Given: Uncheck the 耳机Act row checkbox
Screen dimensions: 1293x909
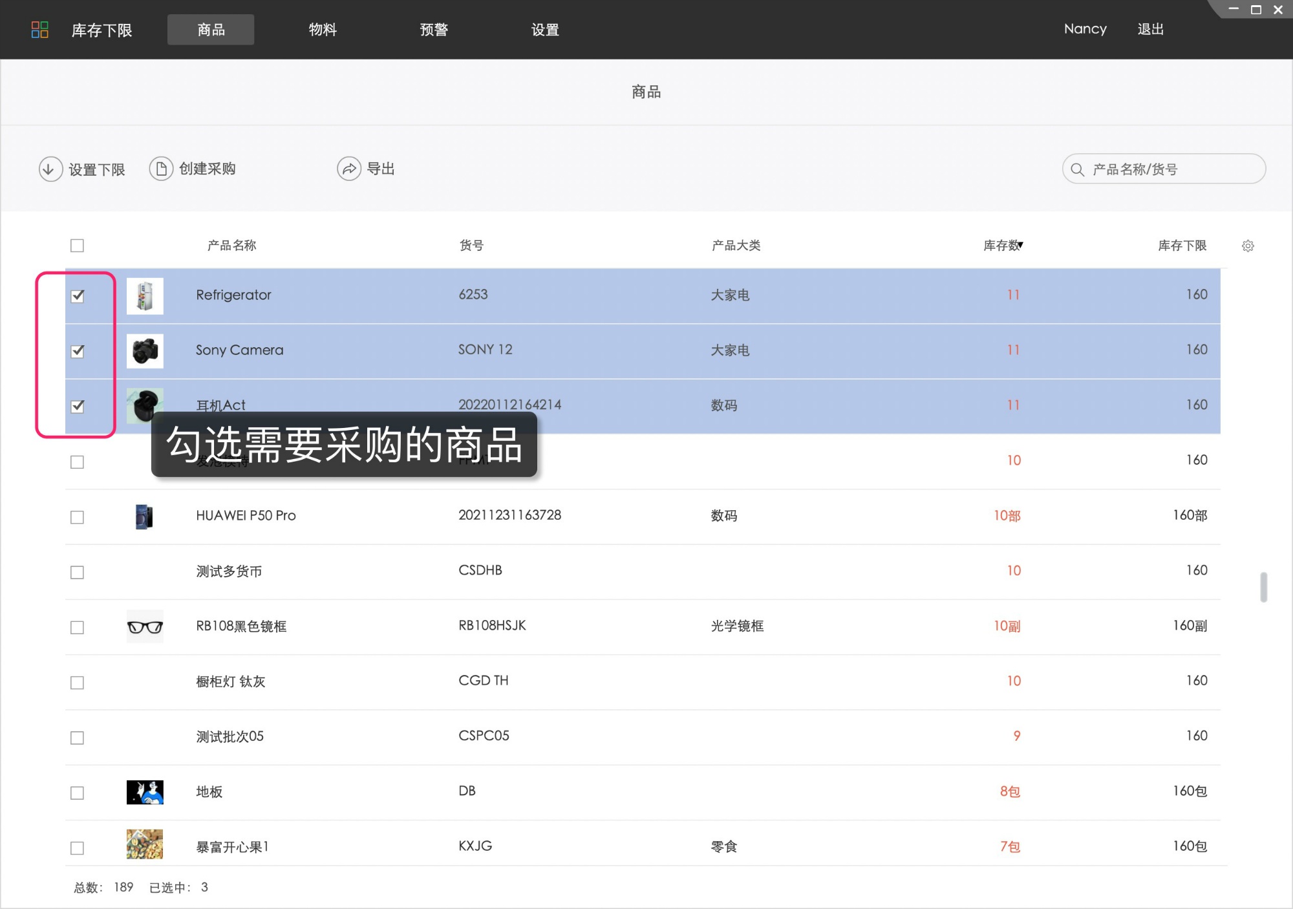Looking at the screenshot, I should pos(78,406).
